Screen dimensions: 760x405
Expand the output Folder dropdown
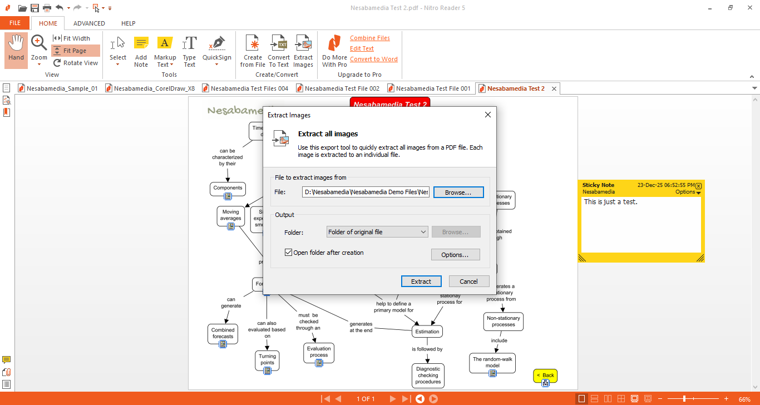point(377,232)
